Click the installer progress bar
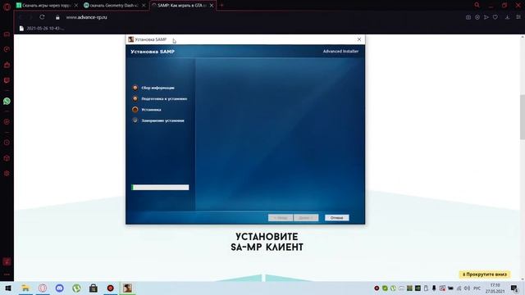This screenshot has width=525, height=295. coord(160,188)
